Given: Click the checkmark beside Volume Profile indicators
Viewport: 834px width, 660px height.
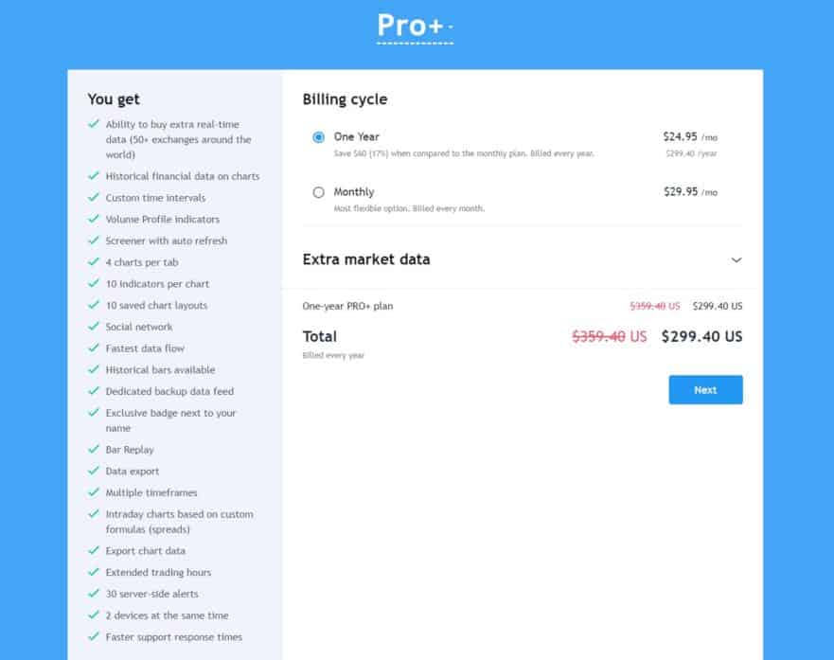Looking at the screenshot, I should tap(94, 219).
